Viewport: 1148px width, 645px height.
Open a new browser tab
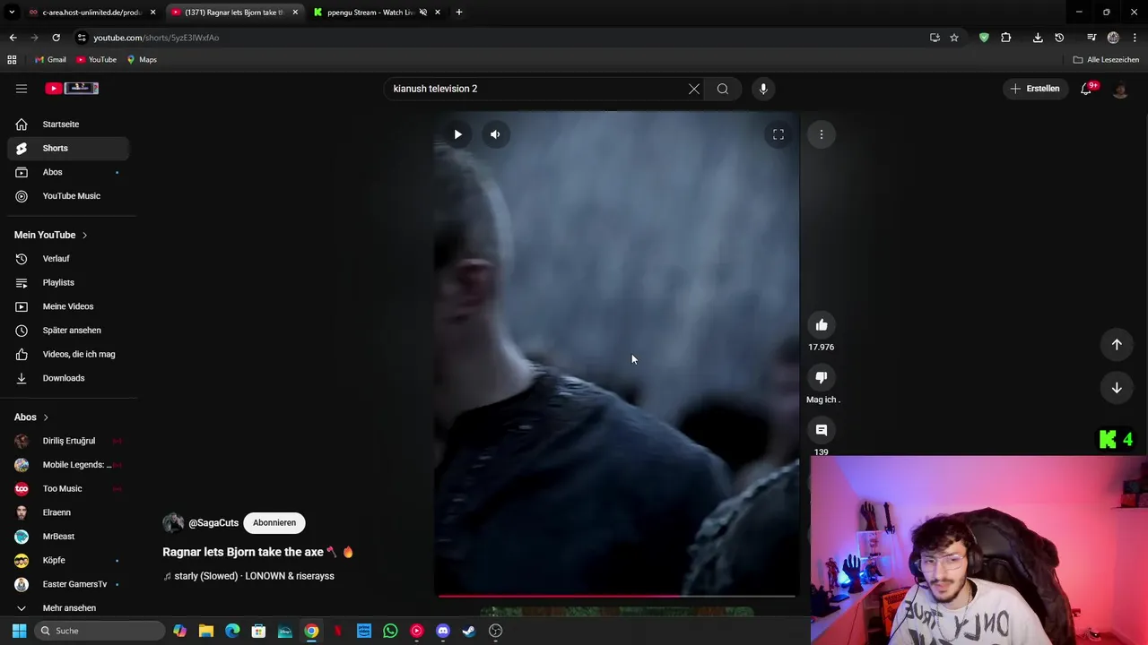click(x=459, y=13)
